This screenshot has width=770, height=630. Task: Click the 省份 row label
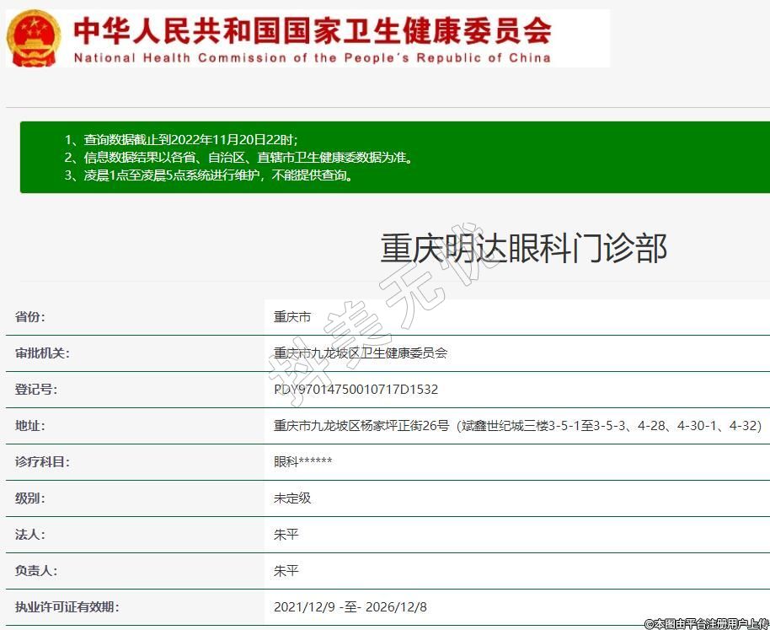30,317
